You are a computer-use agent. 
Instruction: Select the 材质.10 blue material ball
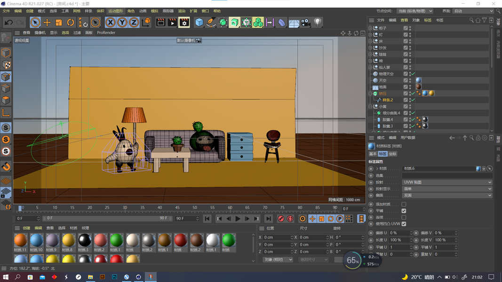coord(37,241)
